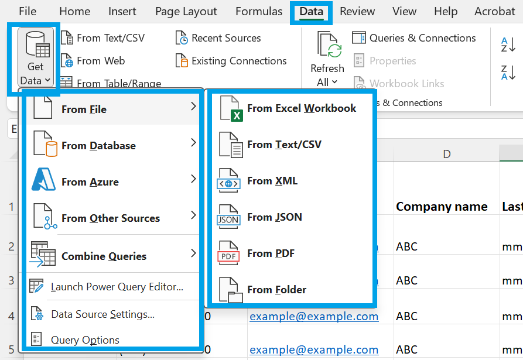Click example@example.com link in row 4
The image size is (523, 360).
point(314,316)
